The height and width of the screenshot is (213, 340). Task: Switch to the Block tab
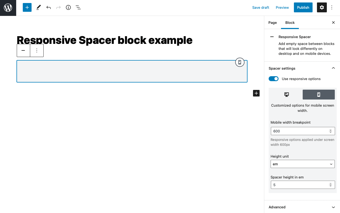pyautogui.click(x=290, y=22)
